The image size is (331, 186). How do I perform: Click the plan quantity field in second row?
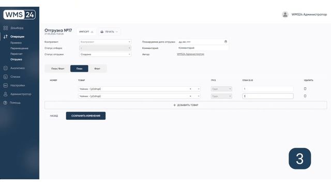pos(268,96)
